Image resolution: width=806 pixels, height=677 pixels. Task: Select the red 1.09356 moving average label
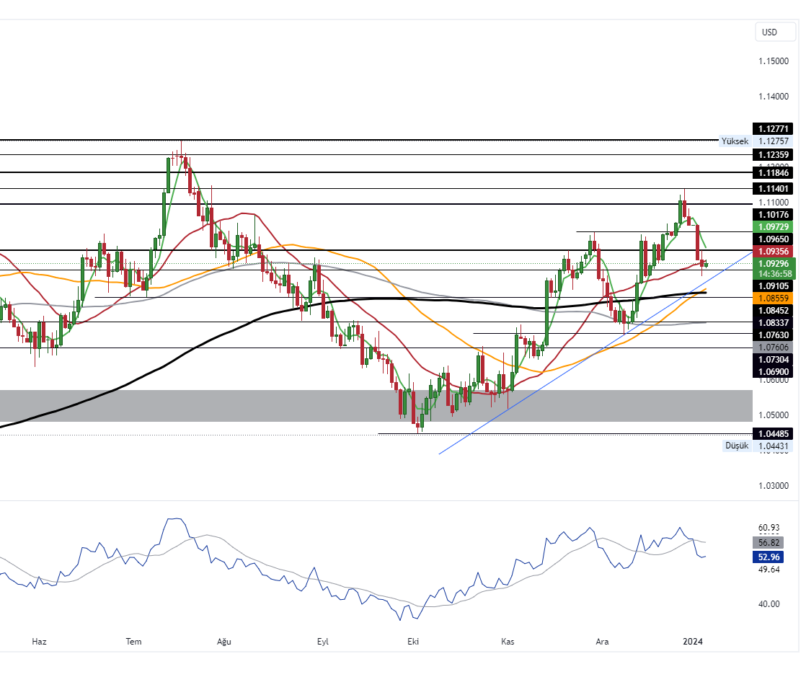tap(775, 251)
